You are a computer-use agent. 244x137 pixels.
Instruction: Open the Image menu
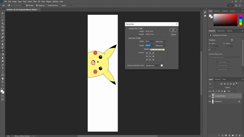point(14,2)
